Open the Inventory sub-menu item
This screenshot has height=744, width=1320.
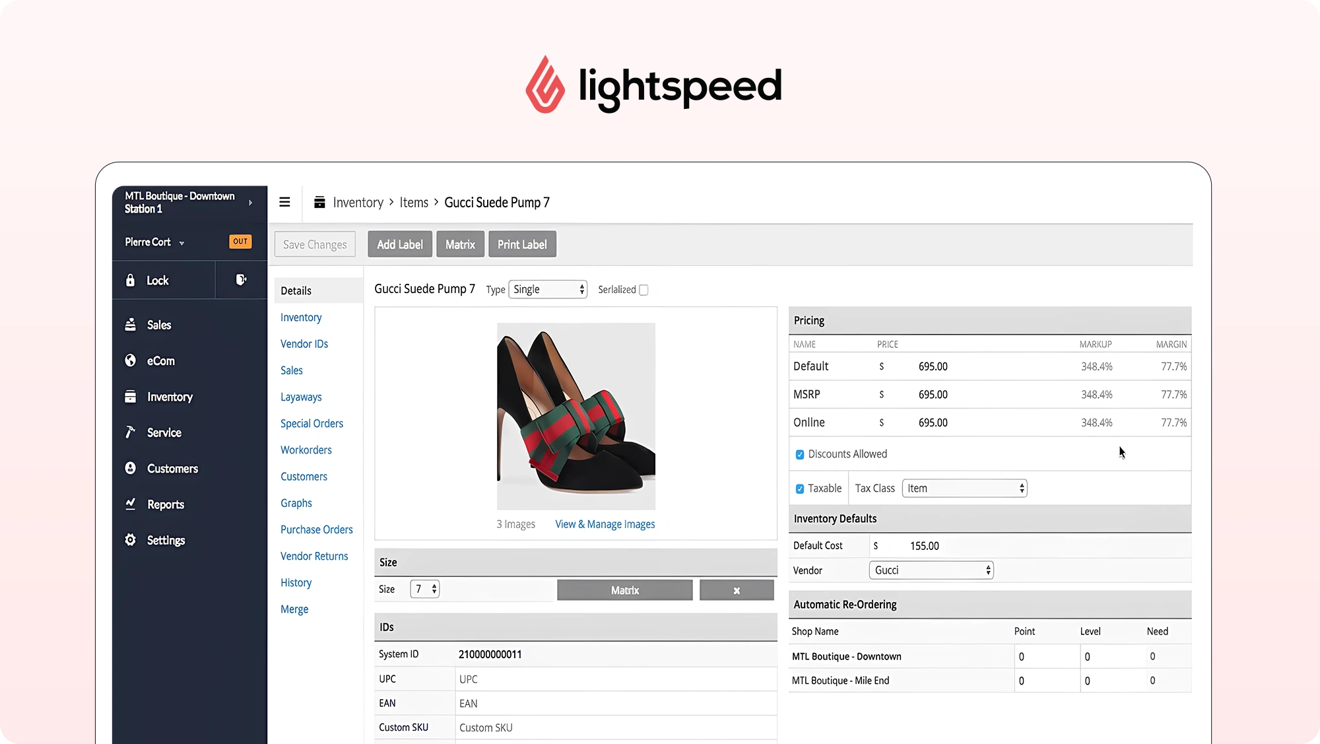[301, 317]
